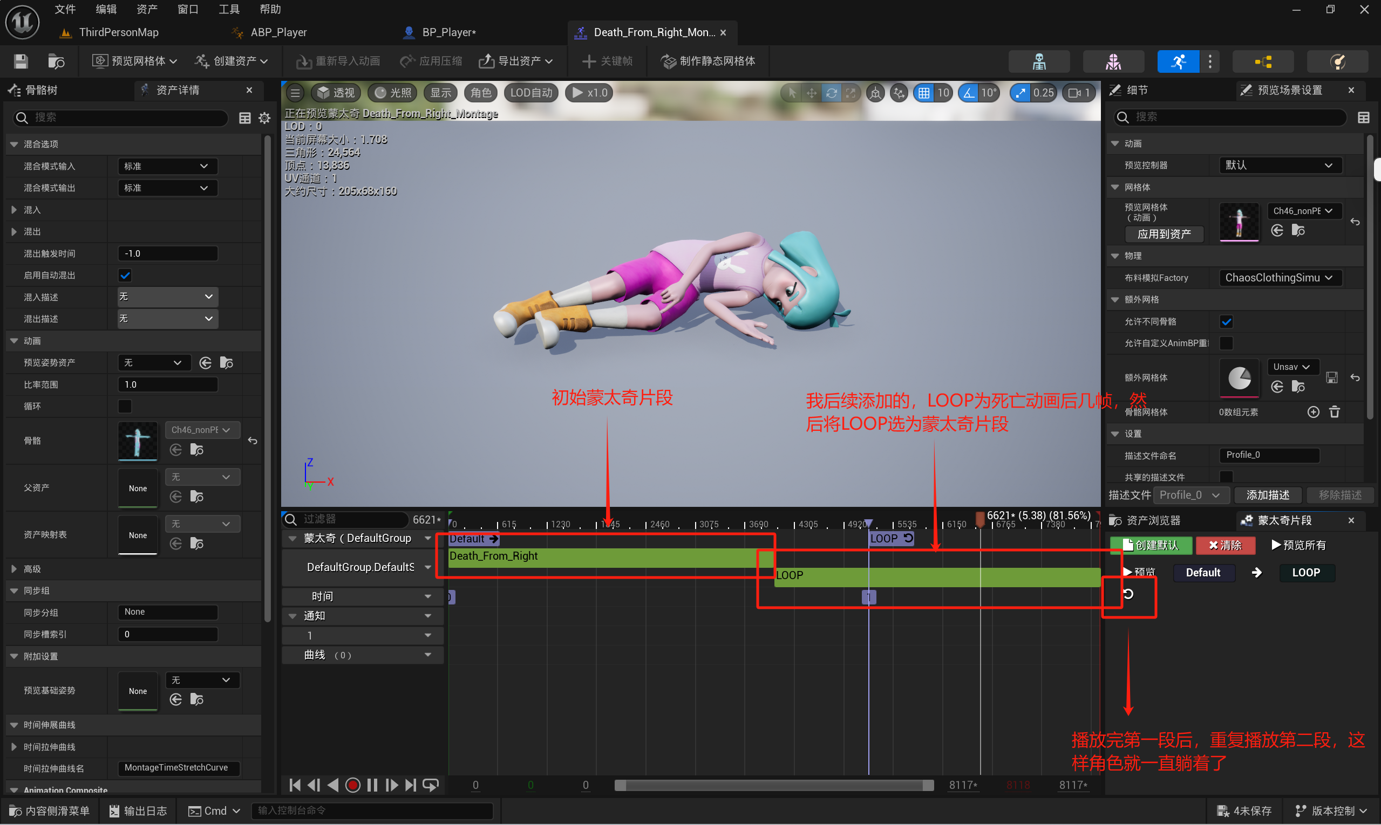This screenshot has width=1381, height=825.
Task: Open the Skeletal Mesh editor mode
Action: (1113, 61)
